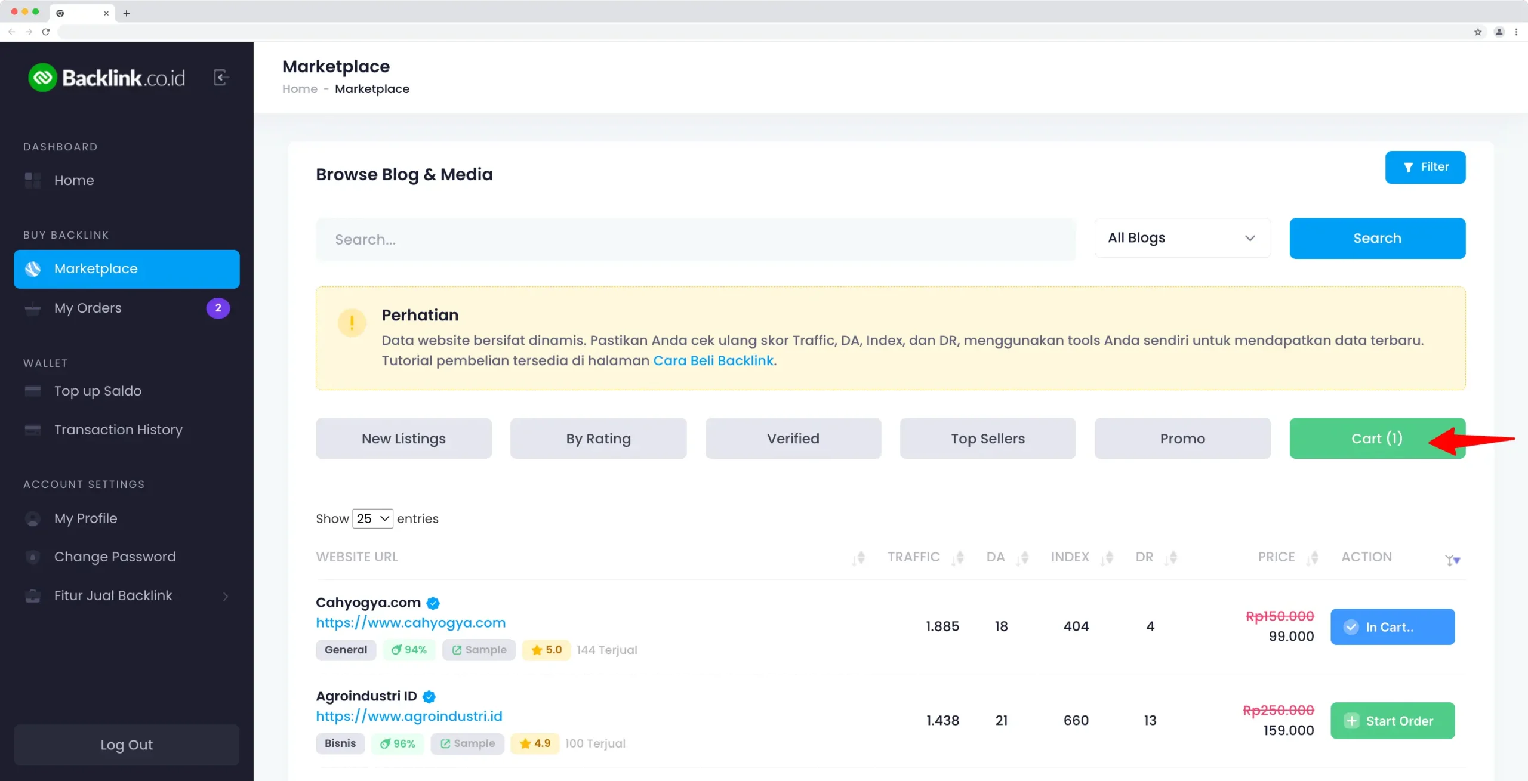Screen dimensions: 1528x781
Task: Click the Cahyogya Sample button
Action: pyautogui.click(x=479, y=650)
